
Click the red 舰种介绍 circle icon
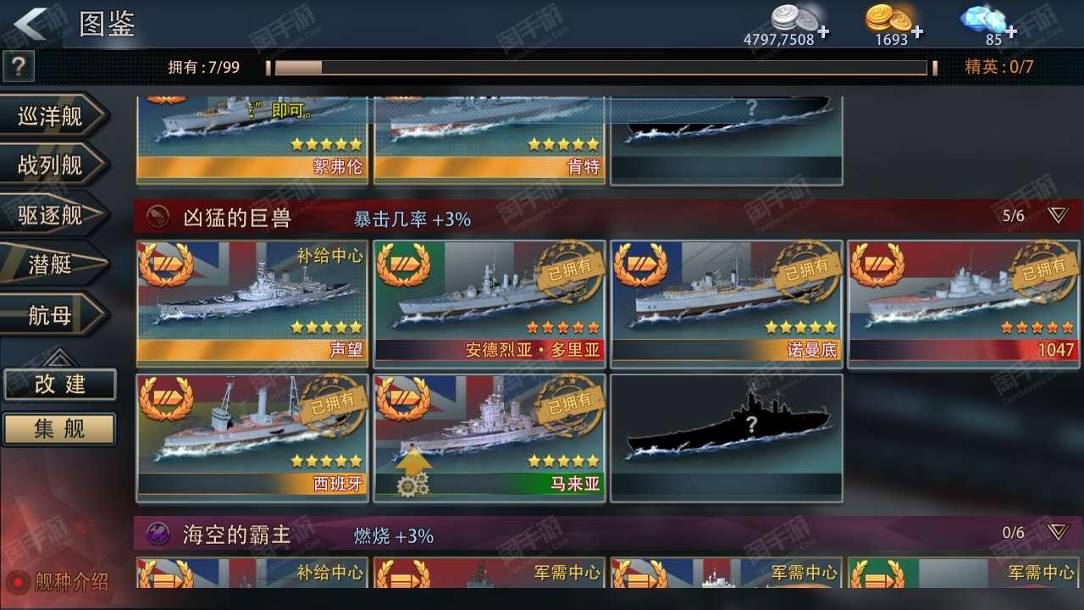18,583
